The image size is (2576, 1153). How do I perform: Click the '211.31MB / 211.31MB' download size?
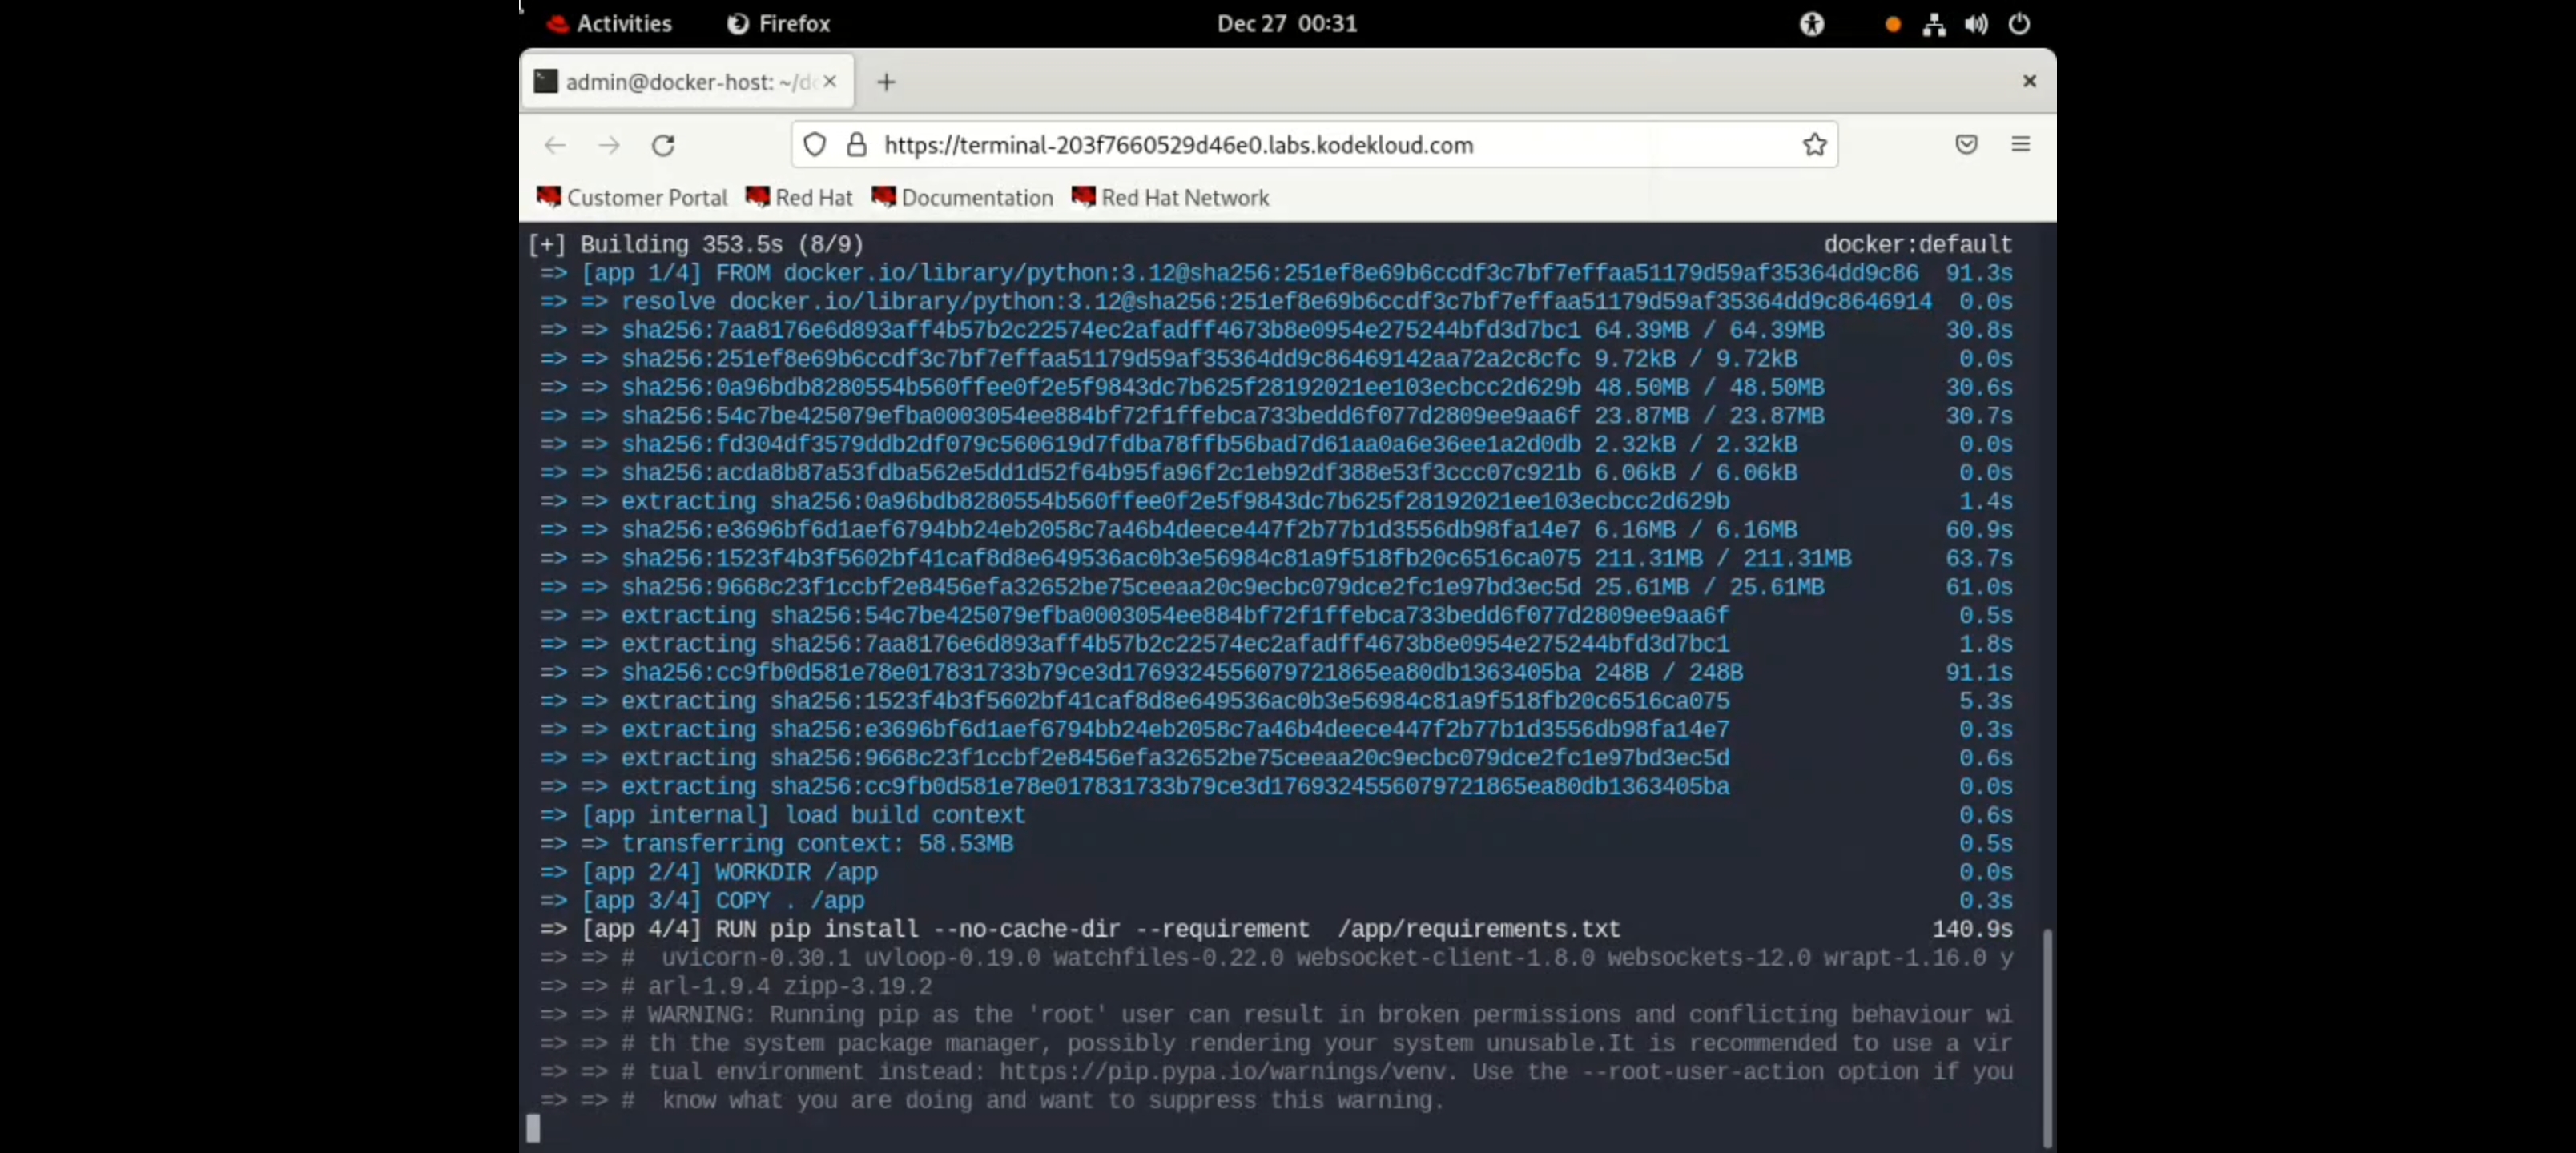[1722, 558]
